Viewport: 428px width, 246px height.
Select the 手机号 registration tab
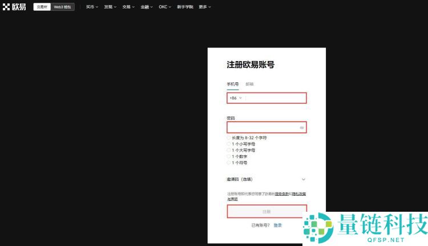click(233, 84)
